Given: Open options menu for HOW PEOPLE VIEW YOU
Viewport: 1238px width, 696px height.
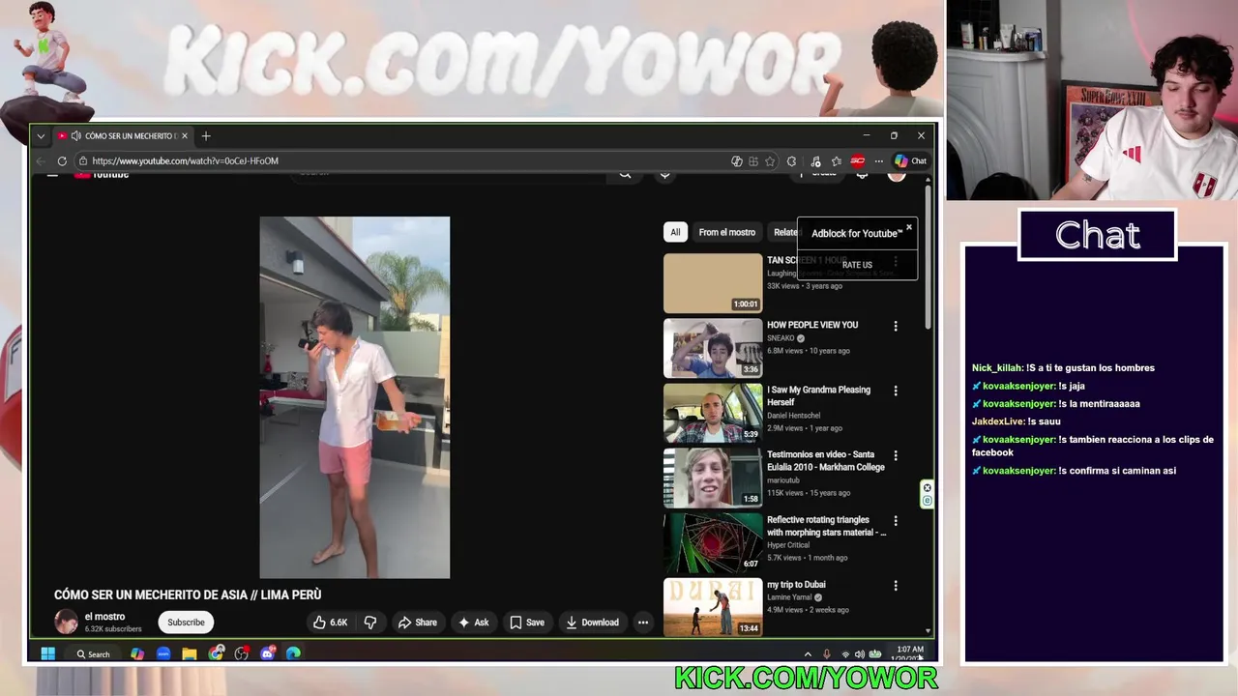Looking at the screenshot, I should (x=896, y=327).
